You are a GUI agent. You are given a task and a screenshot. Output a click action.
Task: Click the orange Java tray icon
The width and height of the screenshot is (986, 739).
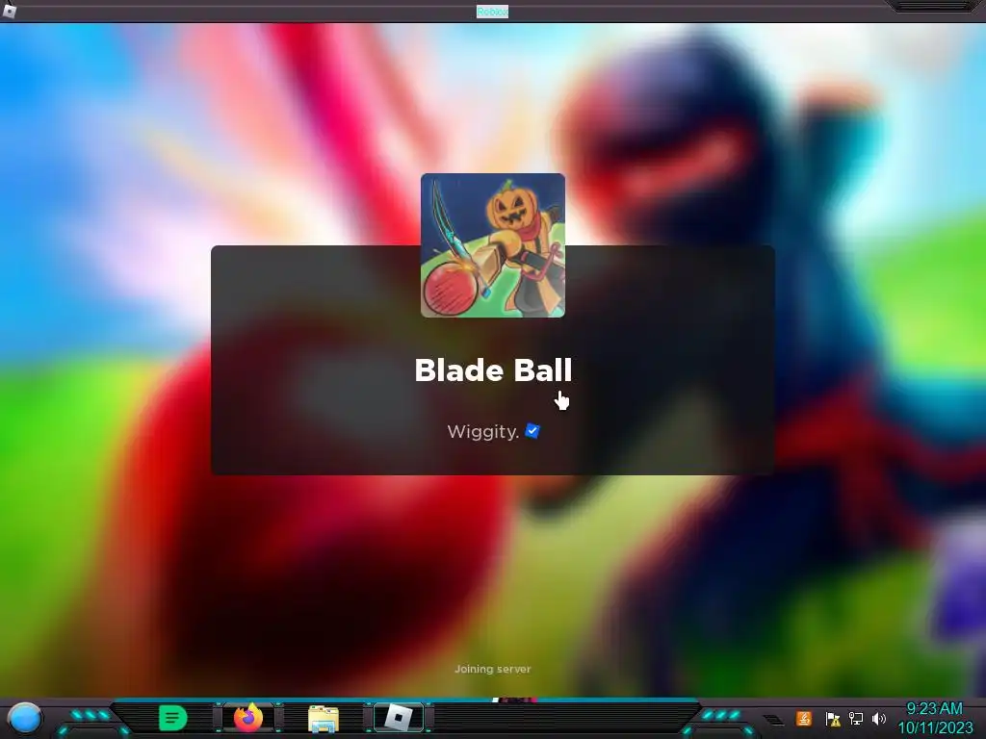(804, 718)
